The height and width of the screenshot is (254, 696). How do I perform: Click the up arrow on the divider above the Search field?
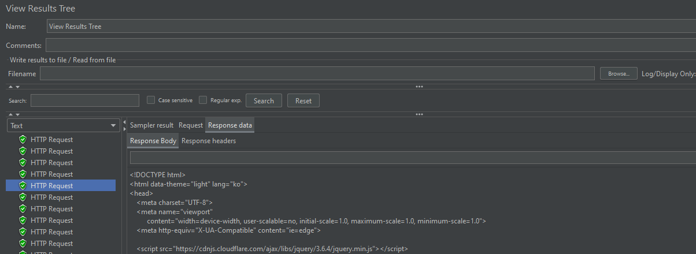point(10,87)
